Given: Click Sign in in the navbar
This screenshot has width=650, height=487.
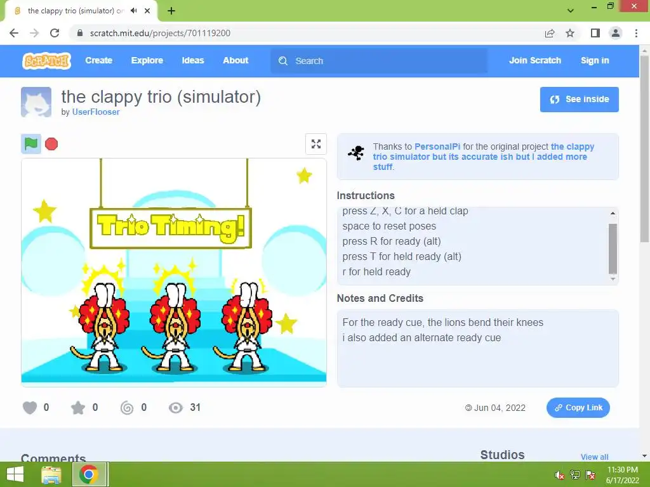Looking at the screenshot, I should [x=595, y=60].
